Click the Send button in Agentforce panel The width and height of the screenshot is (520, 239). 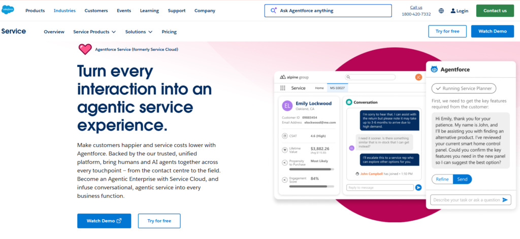point(462,179)
